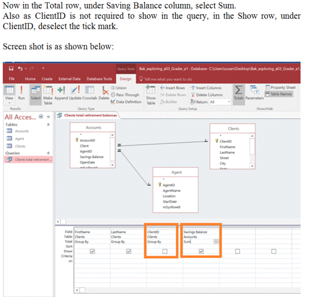Toggle the Table Names row button
The width and height of the screenshot is (332, 297).
tap(279, 94)
